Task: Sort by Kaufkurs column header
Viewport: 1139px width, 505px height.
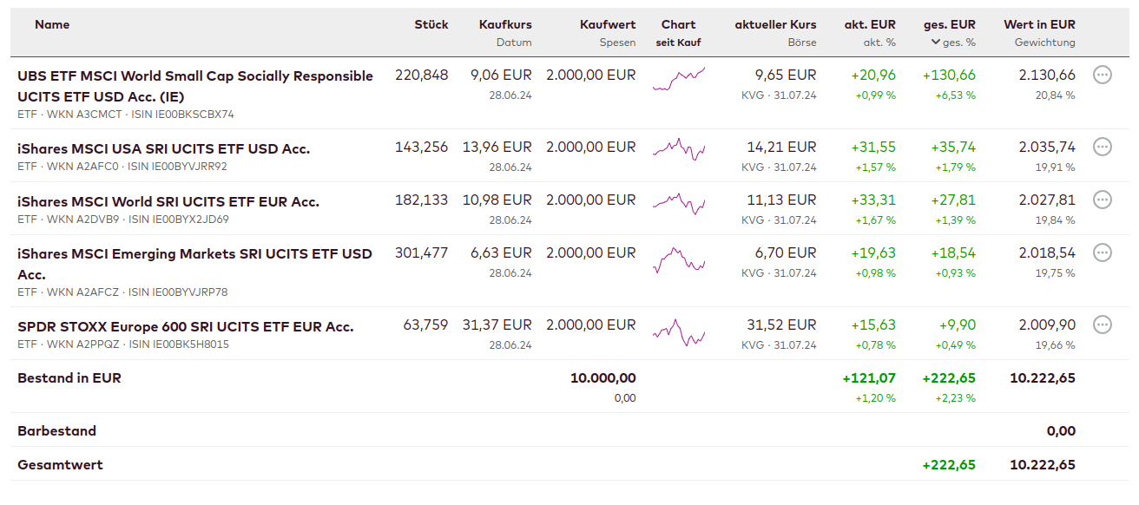Action: (x=505, y=24)
